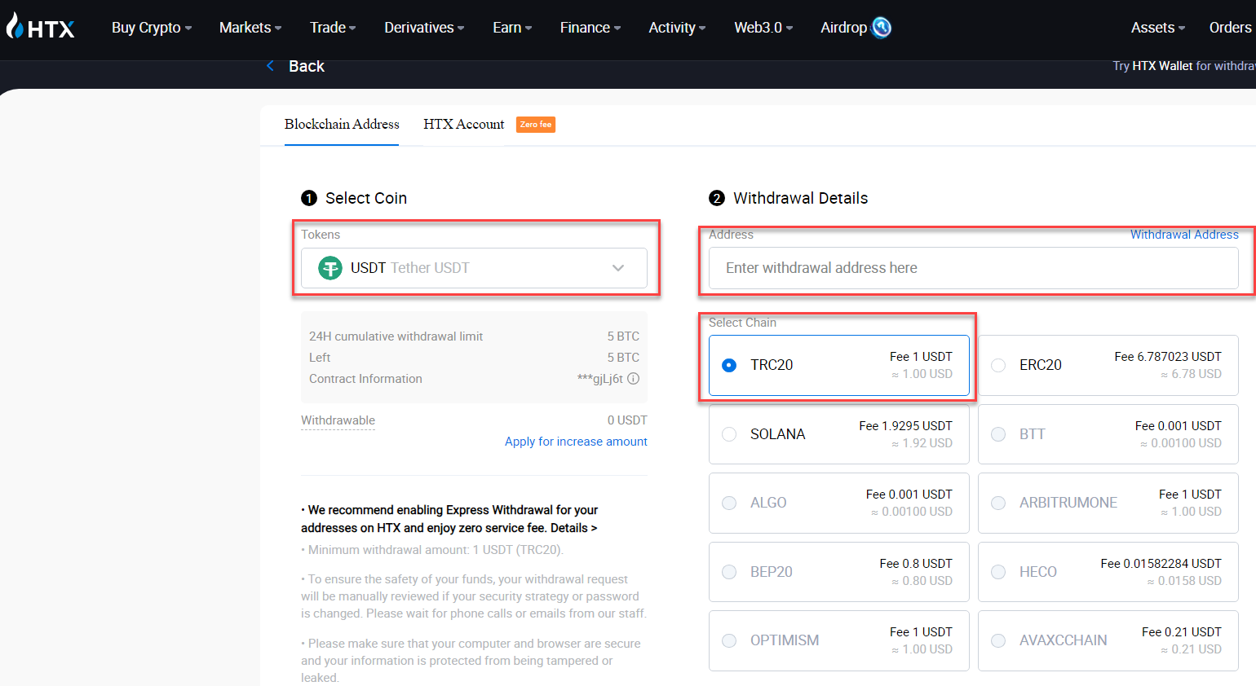Click the Airdrop rocket icon

coord(882,28)
